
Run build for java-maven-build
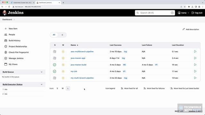(195, 65)
